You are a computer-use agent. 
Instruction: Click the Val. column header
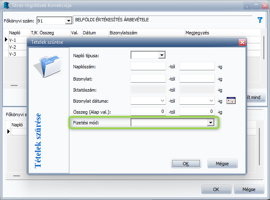76,33
